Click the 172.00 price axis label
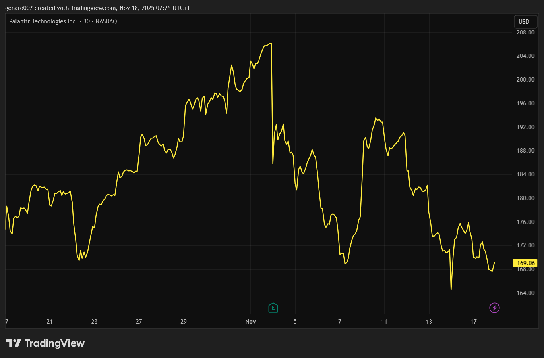 click(x=525, y=245)
